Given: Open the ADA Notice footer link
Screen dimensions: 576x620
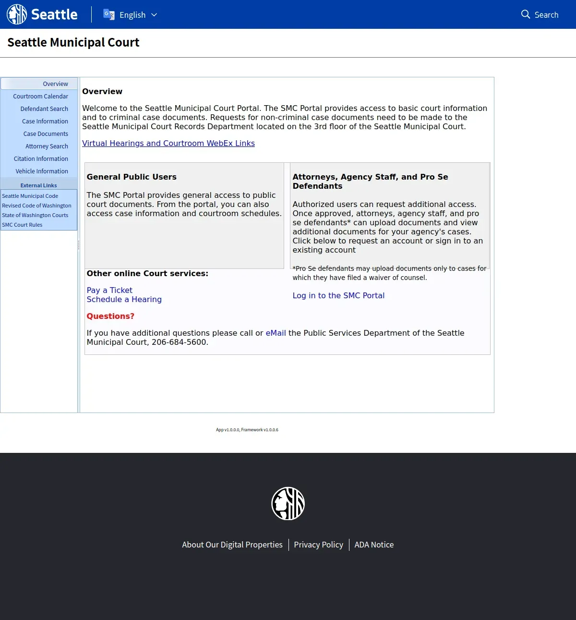Looking at the screenshot, I should [x=374, y=545].
